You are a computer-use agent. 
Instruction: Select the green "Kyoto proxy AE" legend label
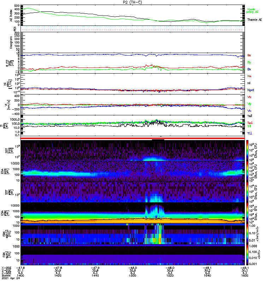(252, 11)
